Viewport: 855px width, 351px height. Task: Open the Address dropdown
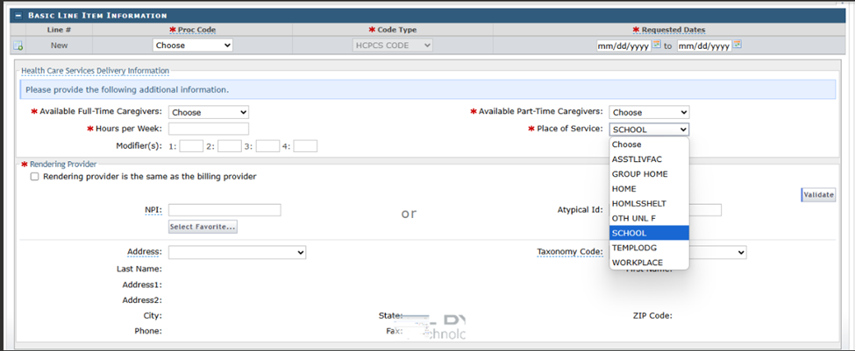point(237,252)
